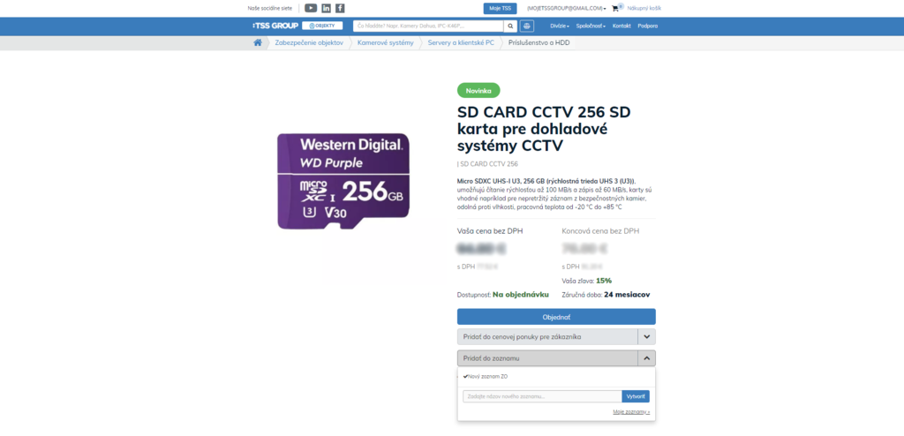Click the new list name input field
This screenshot has width=904, height=436.
[x=542, y=396]
